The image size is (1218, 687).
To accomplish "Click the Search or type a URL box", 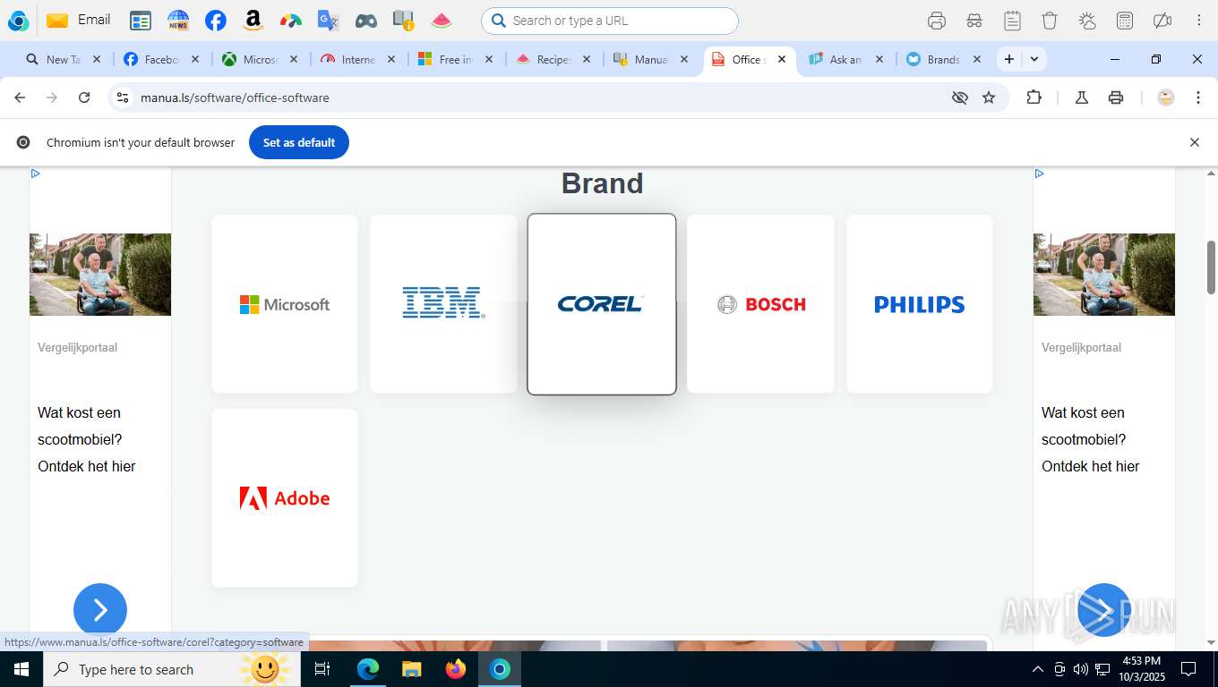I will 610,21.
